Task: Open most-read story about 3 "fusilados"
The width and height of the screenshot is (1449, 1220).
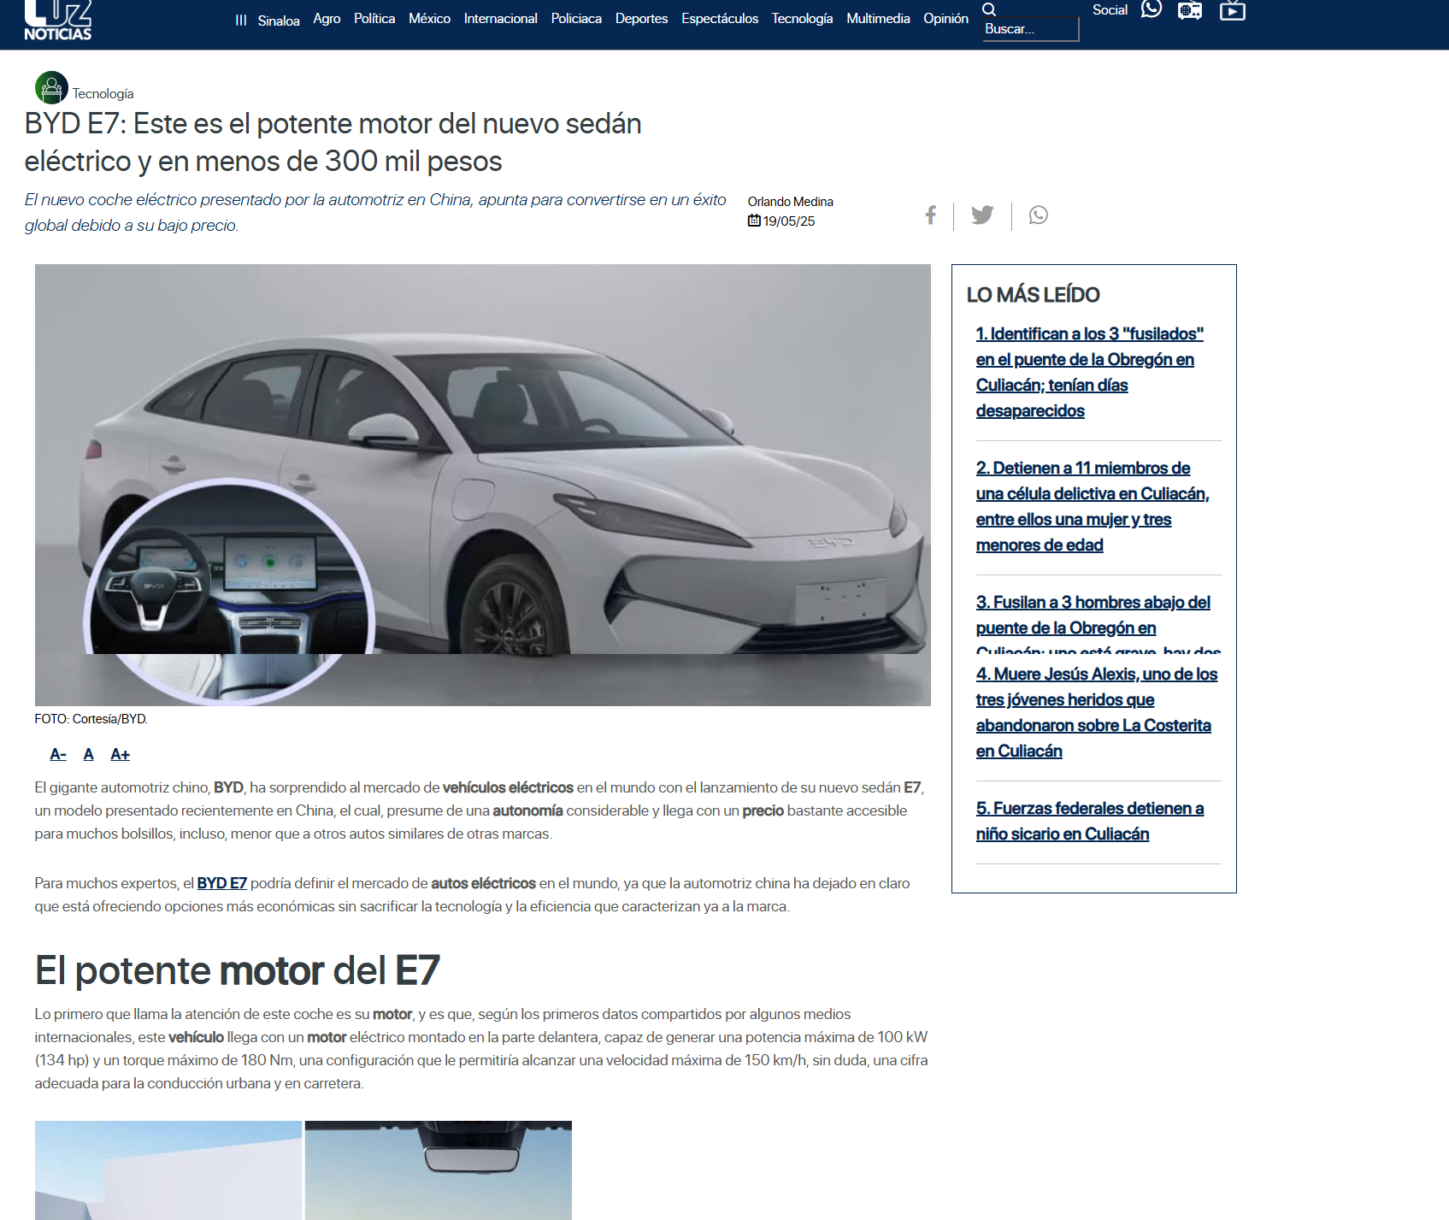Action: [1090, 372]
